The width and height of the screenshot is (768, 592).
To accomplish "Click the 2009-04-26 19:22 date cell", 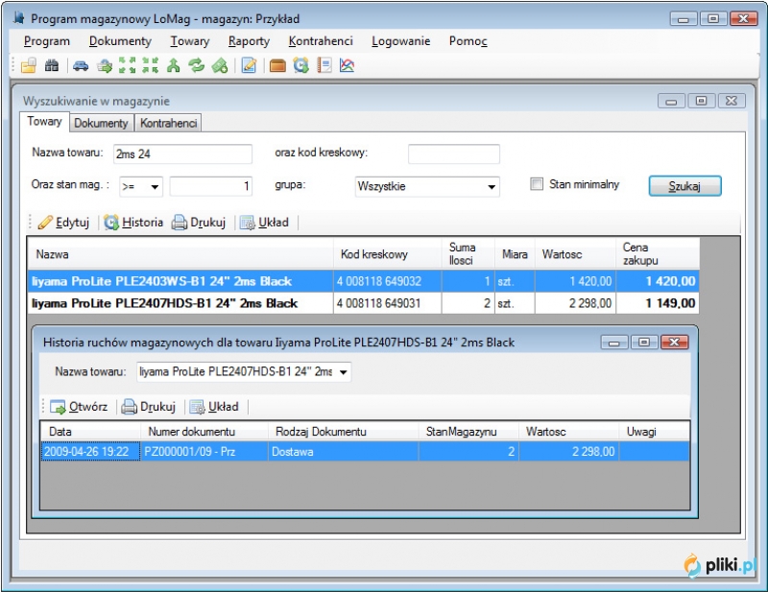I will pos(90,452).
